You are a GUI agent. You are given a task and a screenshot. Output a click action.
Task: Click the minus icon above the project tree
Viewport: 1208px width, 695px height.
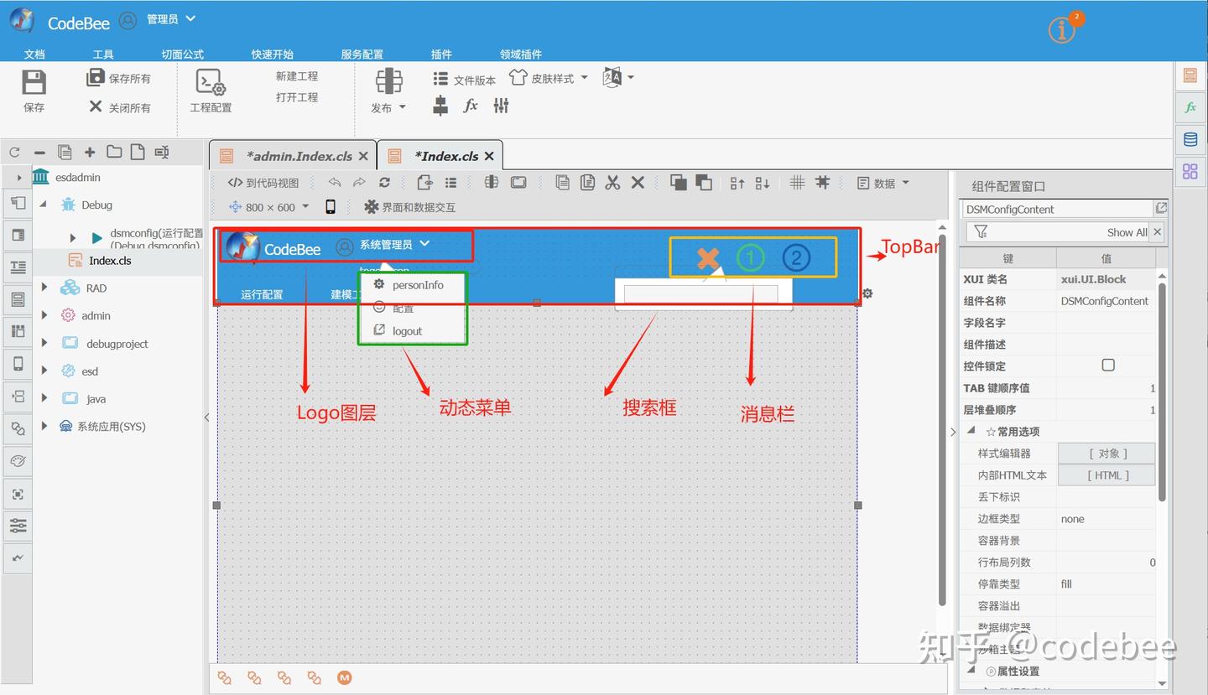click(x=39, y=153)
